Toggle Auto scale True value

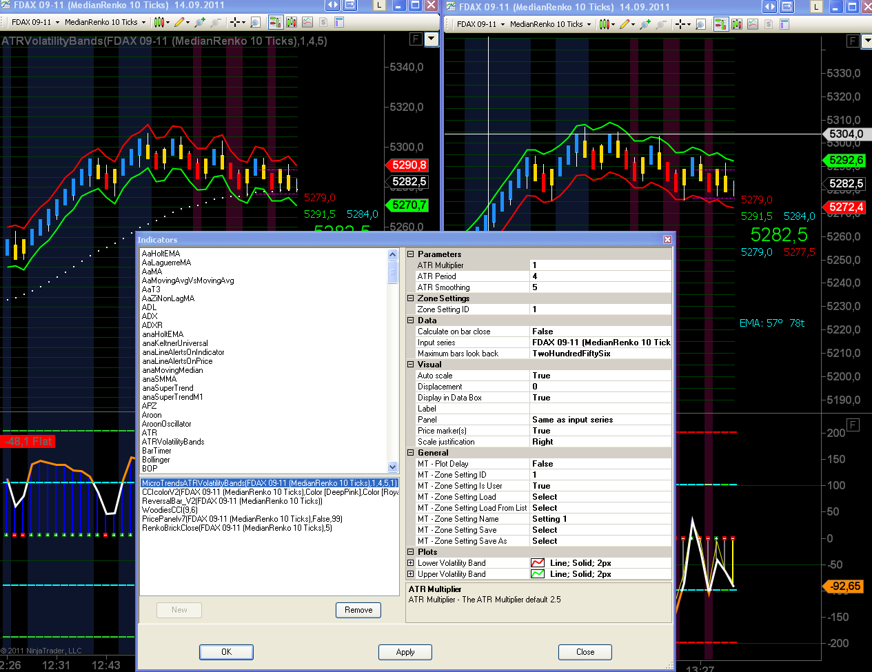pyautogui.click(x=600, y=376)
